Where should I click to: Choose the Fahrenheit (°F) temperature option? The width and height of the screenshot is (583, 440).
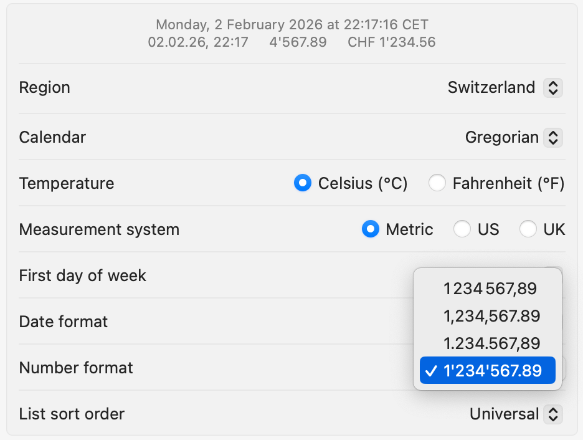point(437,183)
